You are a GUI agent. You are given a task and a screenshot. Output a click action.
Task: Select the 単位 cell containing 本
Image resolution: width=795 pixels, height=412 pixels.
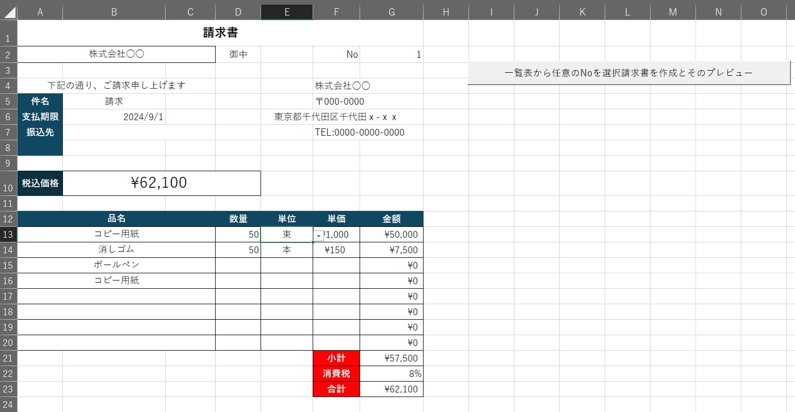(287, 250)
